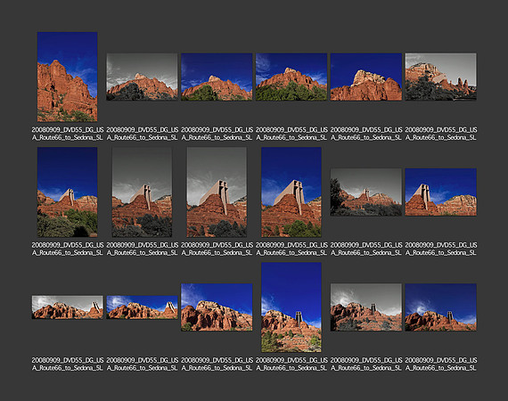Open middle-row second-column grey-sky portrait chapel thumbnail

point(142,192)
